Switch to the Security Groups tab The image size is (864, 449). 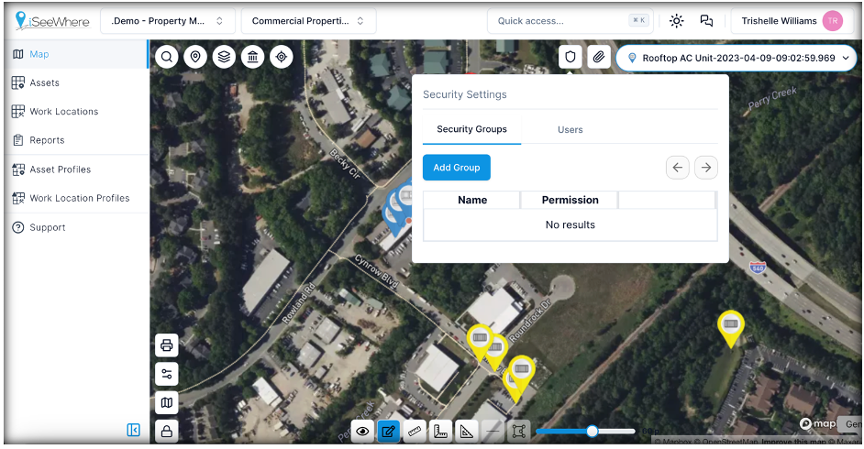(471, 129)
